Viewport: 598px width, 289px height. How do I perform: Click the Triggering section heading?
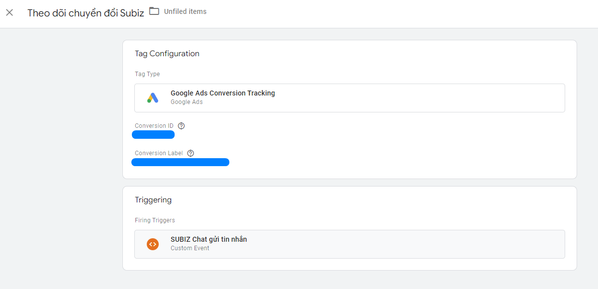pos(153,200)
